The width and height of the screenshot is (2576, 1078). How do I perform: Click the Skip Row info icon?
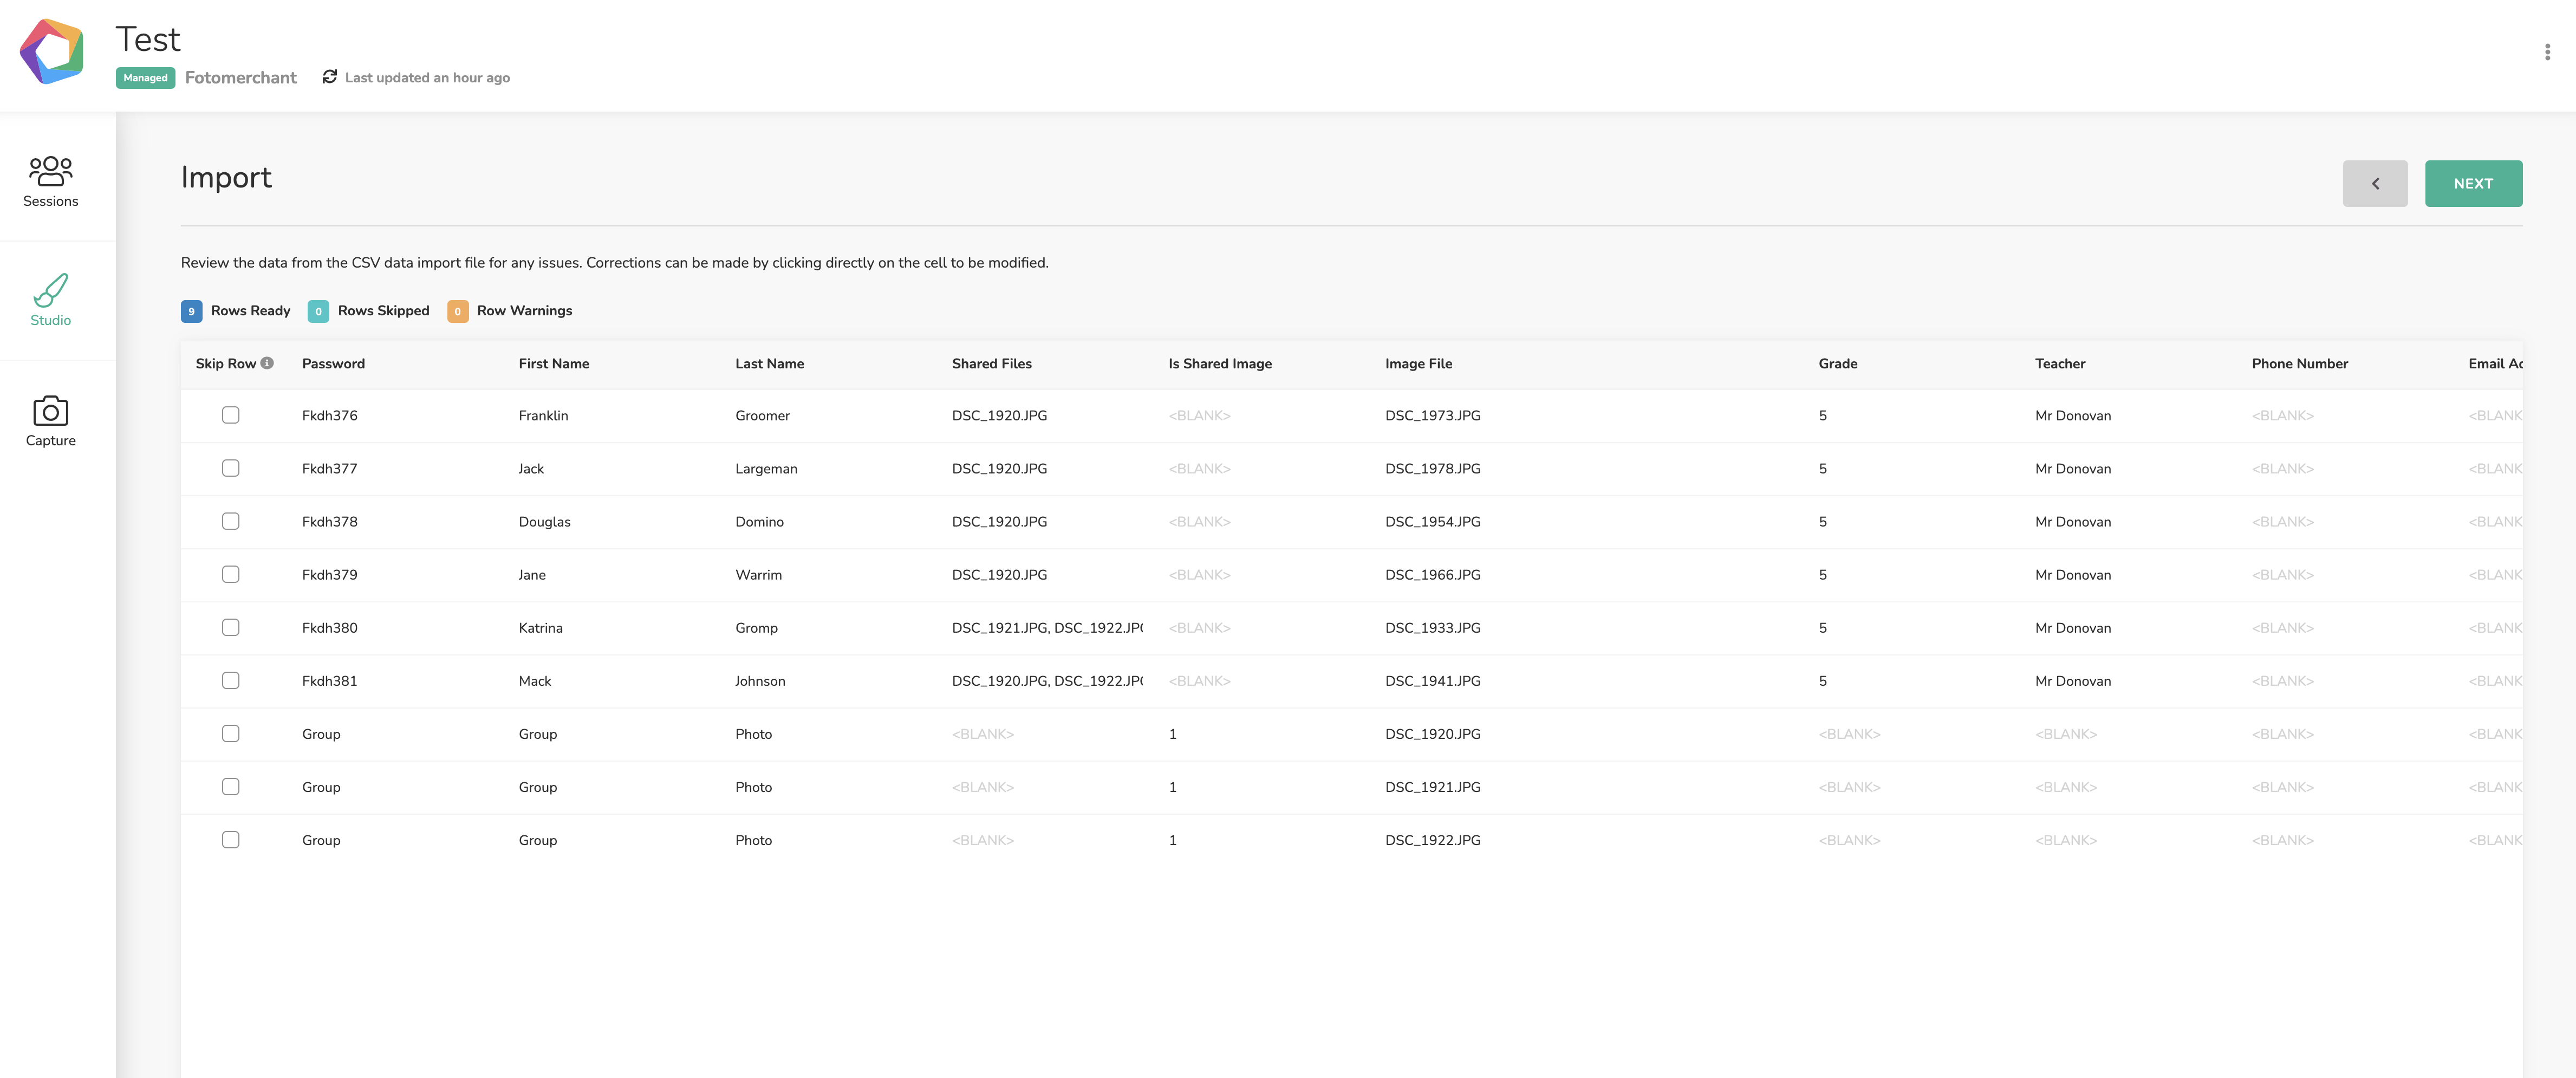[x=267, y=363]
